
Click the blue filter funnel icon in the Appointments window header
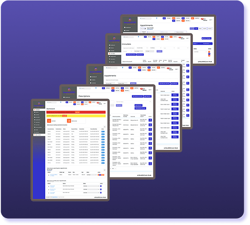(156, 19)
